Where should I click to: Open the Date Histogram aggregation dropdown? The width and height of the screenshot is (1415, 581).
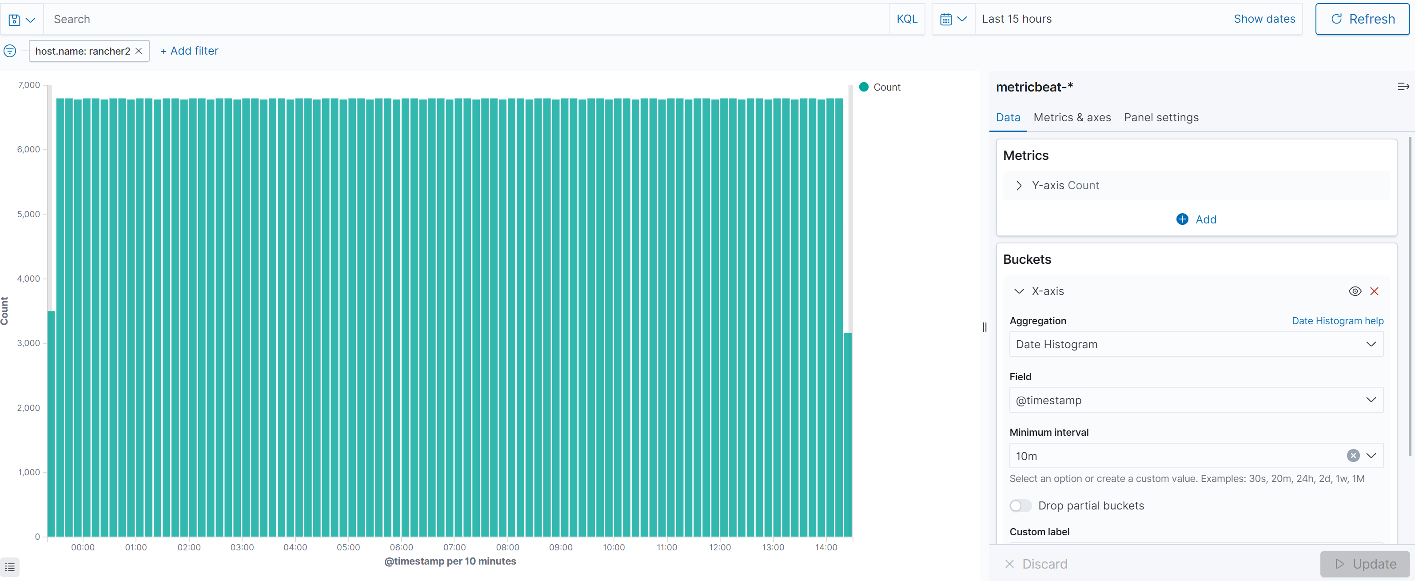point(1196,344)
